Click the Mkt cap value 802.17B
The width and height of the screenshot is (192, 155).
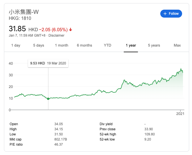pyautogui.click(x=61, y=139)
